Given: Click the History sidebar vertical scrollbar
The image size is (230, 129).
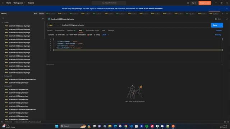Looking at the screenshot, I should point(45,30).
